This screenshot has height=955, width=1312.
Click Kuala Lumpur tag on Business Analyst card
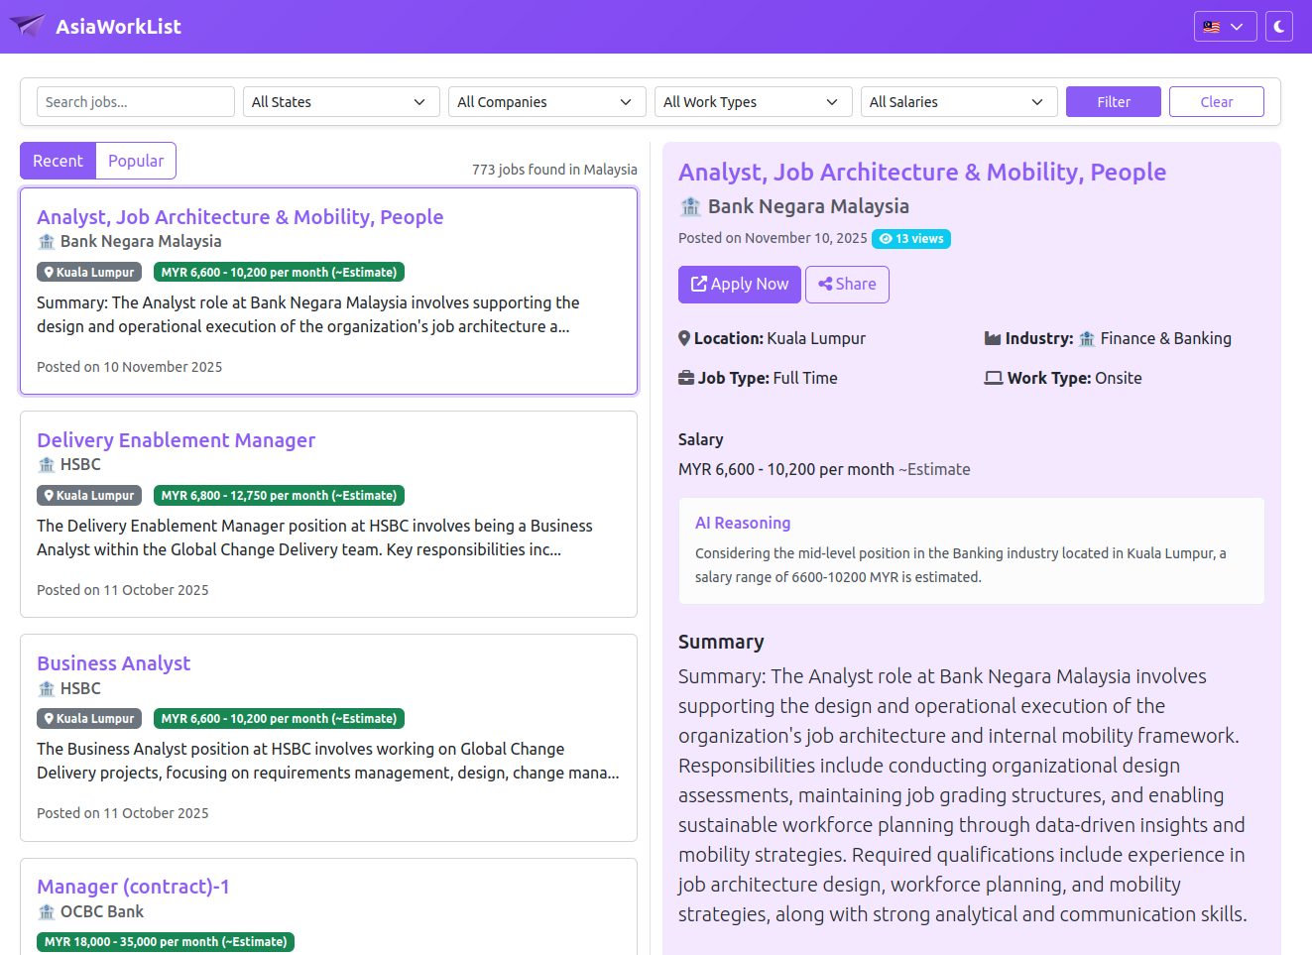[89, 718]
